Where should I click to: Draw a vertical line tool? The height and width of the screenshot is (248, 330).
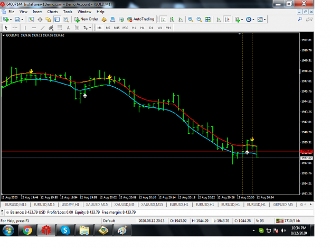(x=25, y=27)
